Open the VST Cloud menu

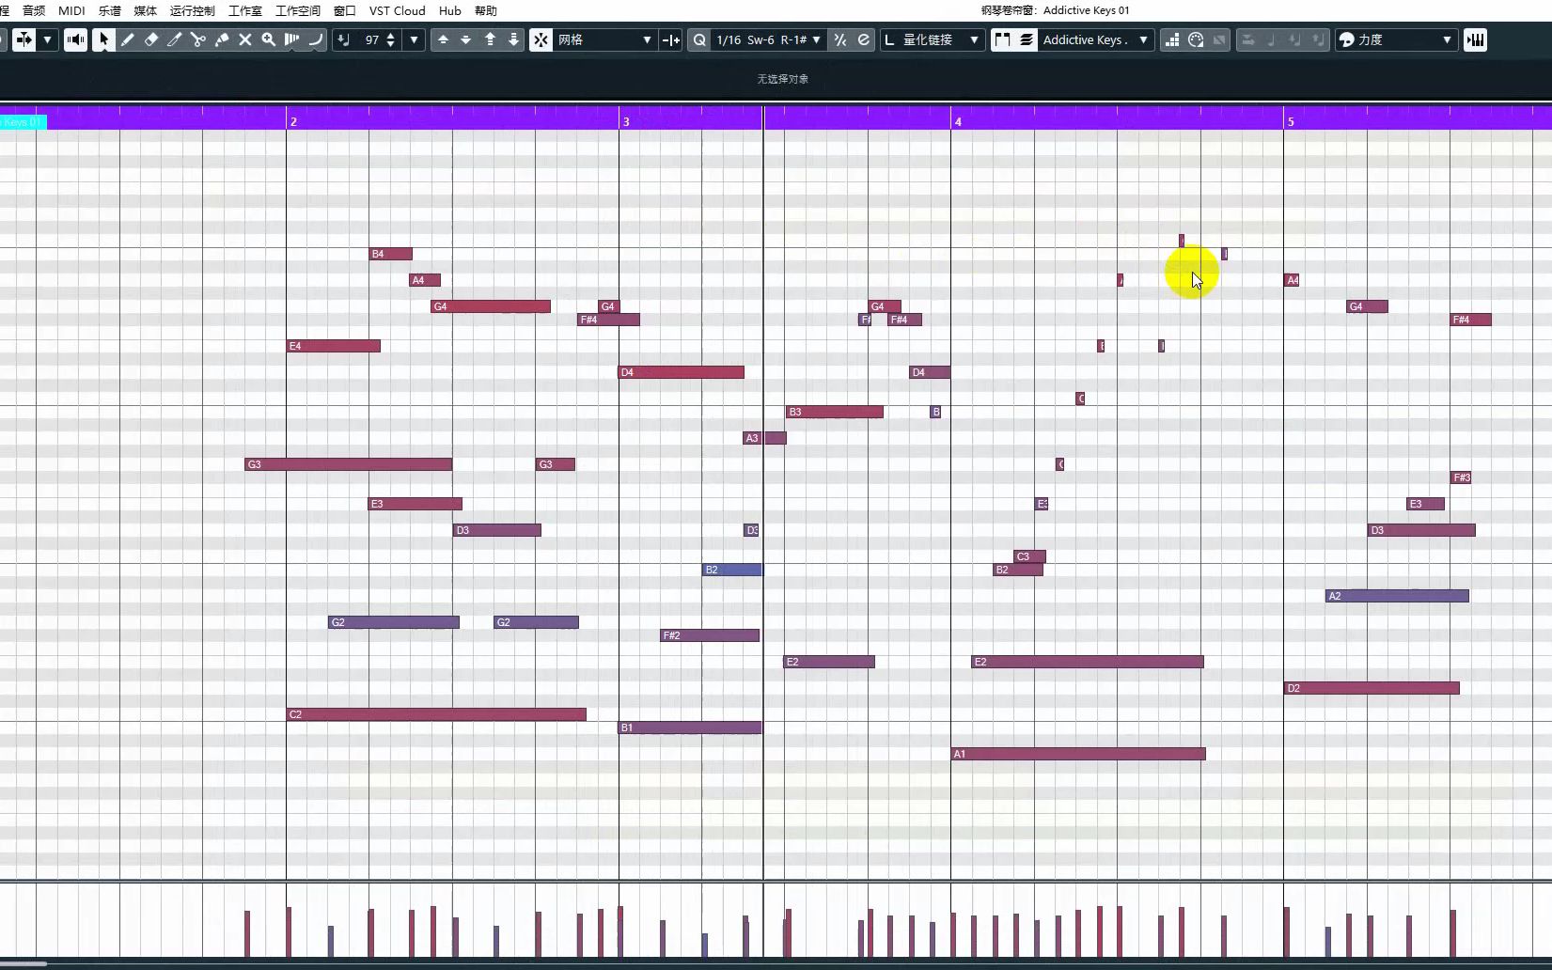click(x=397, y=10)
